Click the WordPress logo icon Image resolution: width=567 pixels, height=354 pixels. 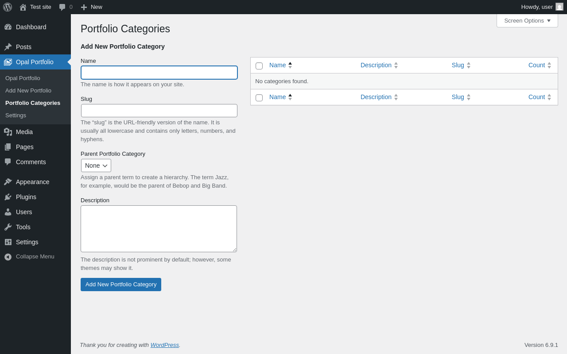pos(8,7)
